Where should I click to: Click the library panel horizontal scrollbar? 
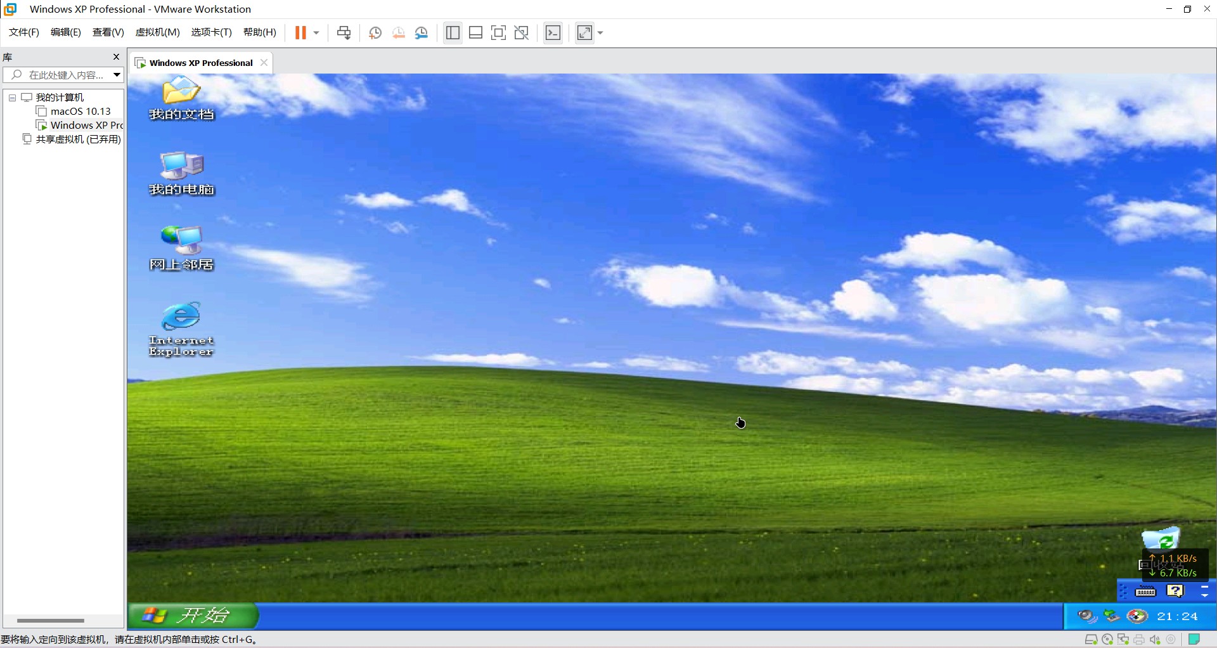(x=51, y=621)
